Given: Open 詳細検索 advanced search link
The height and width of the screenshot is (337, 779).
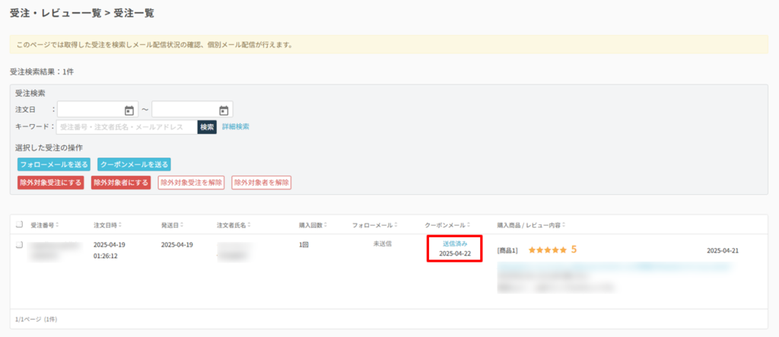Looking at the screenshot, I should point(235,127).
